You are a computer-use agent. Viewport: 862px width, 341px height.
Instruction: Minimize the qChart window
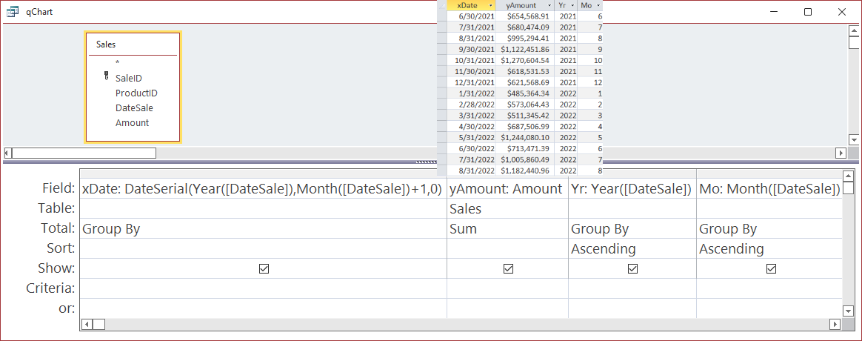pos(774,12)
